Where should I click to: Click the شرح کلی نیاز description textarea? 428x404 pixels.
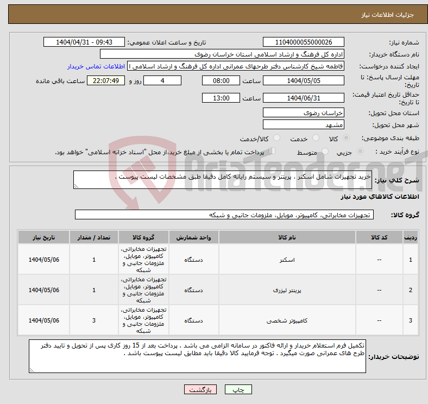coord(223,180)
